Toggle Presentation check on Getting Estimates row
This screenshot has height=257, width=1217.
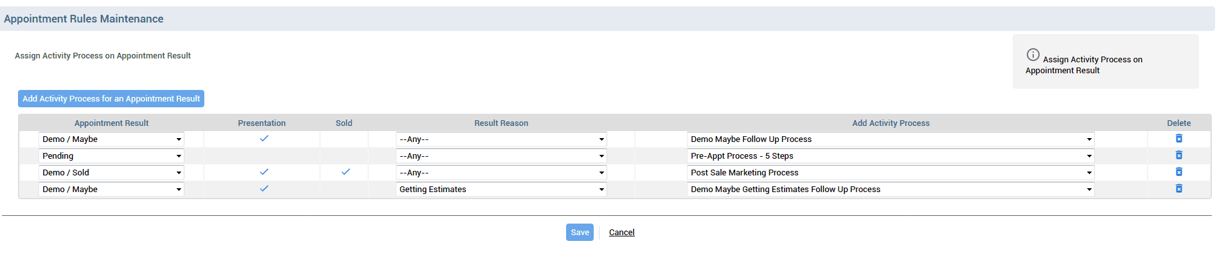pyautogui.click(x=263, y=188)
